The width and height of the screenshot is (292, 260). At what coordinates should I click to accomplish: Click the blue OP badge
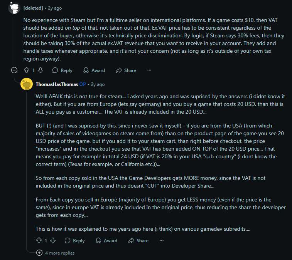click(x=83, y=84)
